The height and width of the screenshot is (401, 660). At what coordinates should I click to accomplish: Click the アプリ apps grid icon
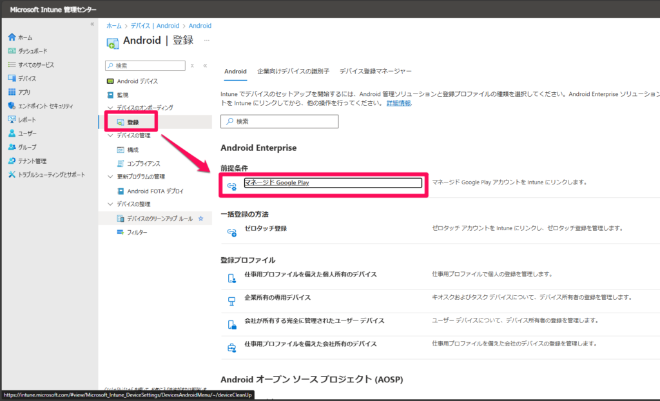point(12,92)
